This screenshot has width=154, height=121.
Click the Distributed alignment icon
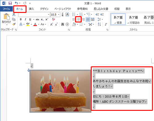click(x=93, y=19)
